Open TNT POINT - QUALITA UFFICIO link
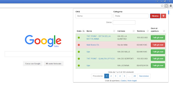173x108 pixels. (101, 59)
